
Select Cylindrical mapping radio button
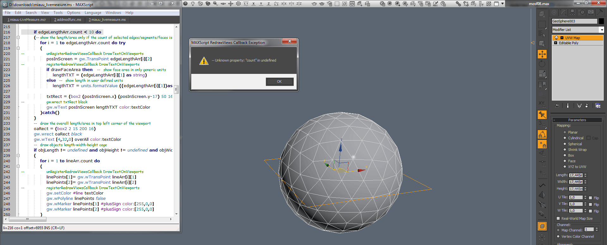(x=565, y=138)
